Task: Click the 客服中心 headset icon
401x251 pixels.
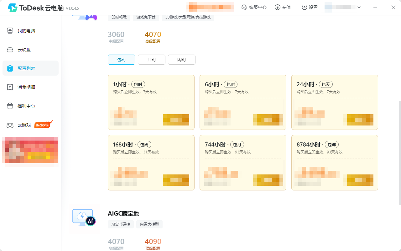Action: (x=244, y=7)
